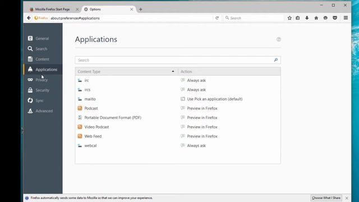Click the Firefox identity icon in address bar
The width and height of the screenshot is (359, 202).
pyautogui.click(x=41, y=18)
